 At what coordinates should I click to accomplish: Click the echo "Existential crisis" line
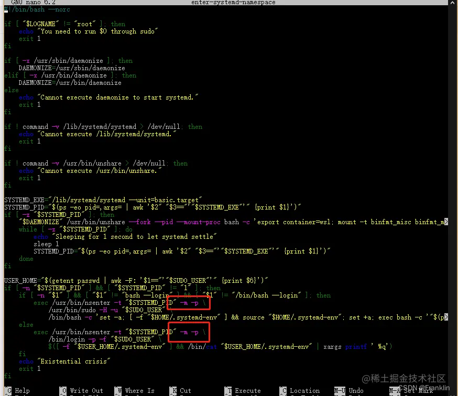(x=64, y=361)
